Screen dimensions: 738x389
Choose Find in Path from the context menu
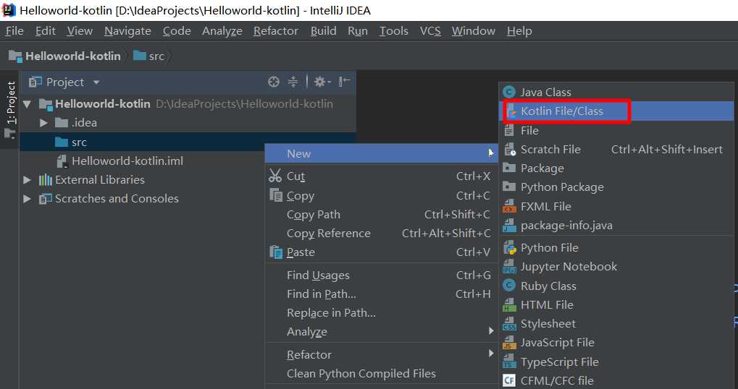[381, 294]
